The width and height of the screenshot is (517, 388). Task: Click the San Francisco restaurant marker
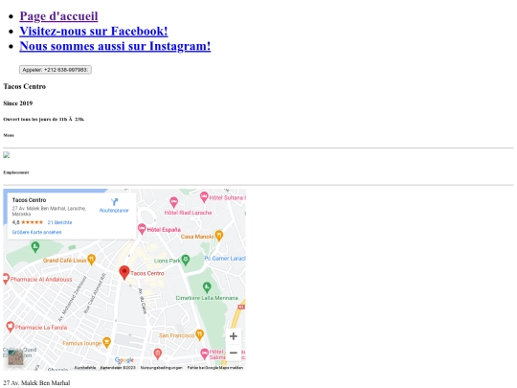[x=199, y=334]
